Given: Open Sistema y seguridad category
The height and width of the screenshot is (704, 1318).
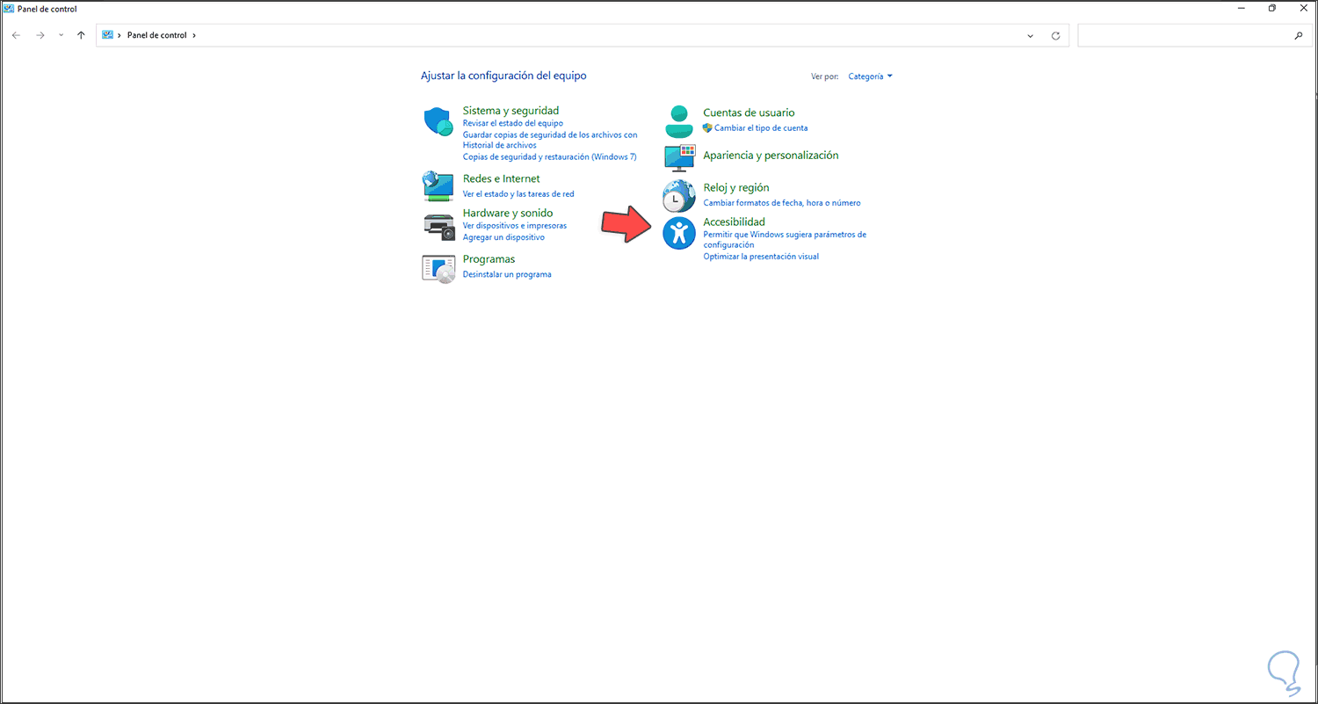Looking at the screenshot, I should tap(511, 111).
